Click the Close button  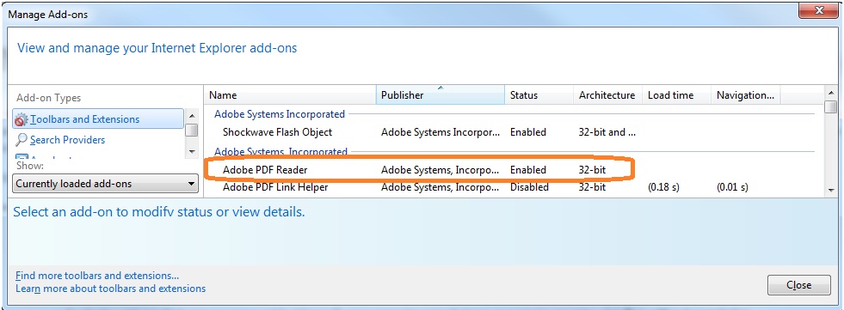798,285
